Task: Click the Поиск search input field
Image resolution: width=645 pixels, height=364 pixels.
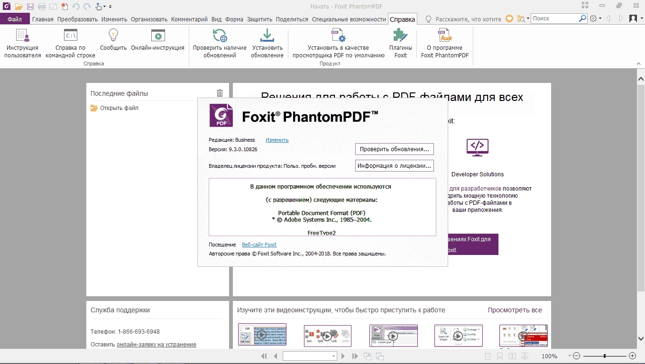Action: point(554,18)
